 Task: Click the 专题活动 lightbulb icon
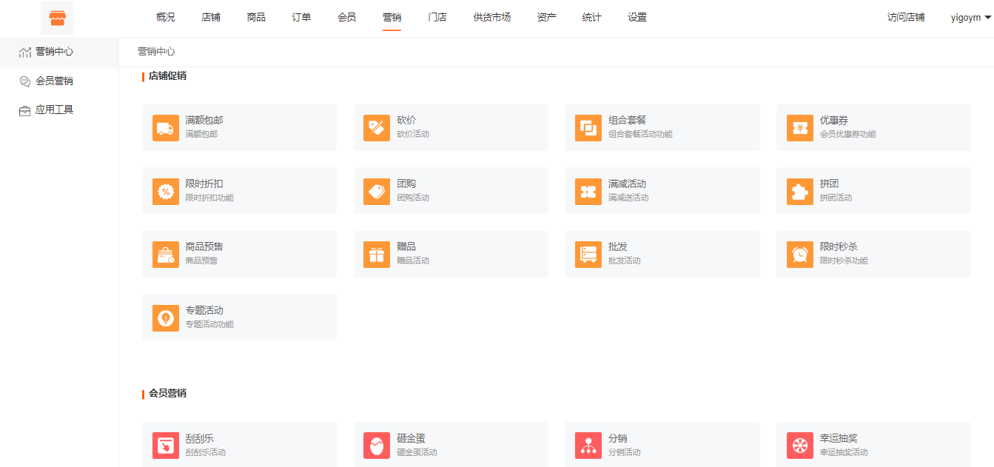[165, 317]
